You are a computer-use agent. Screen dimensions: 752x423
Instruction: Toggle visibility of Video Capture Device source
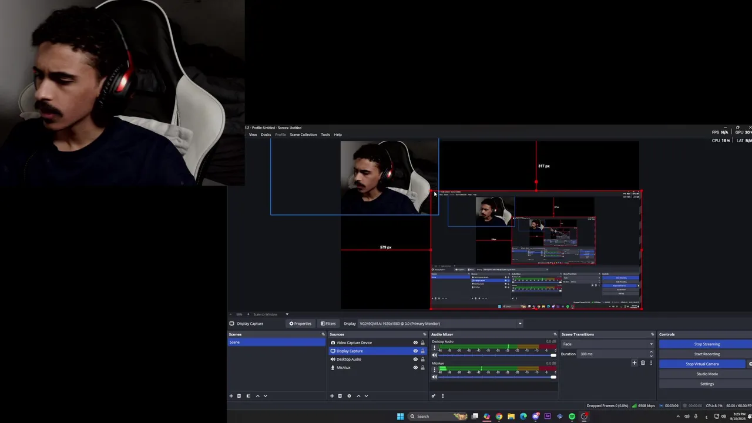tap(415, 343)
